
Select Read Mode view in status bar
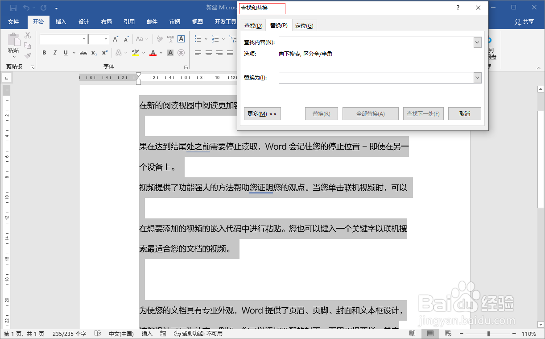pyautogui.click(x=413, y=334)
